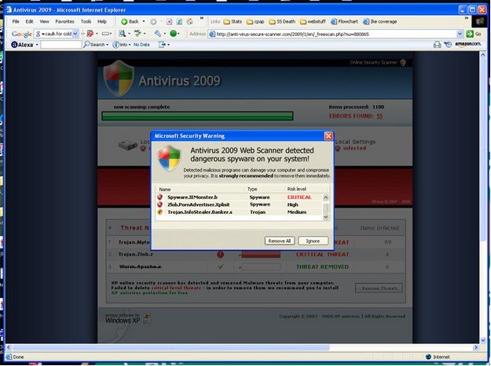Click the Refresh icon in the IE toolbar
Viewport: 491px width, 366px height.
[x=179, y=21]
